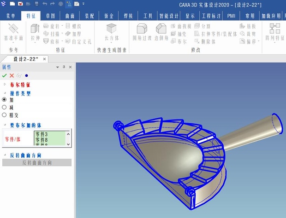Open the quick access toolbar customize arrow
This screenshot has height=218, width=286.
click(x=83, y=4)
